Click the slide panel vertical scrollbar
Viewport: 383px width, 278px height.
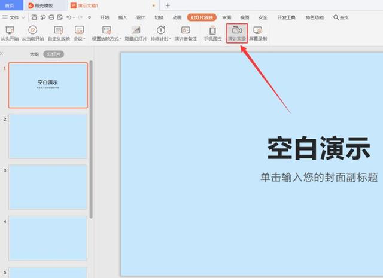point(91,139)
